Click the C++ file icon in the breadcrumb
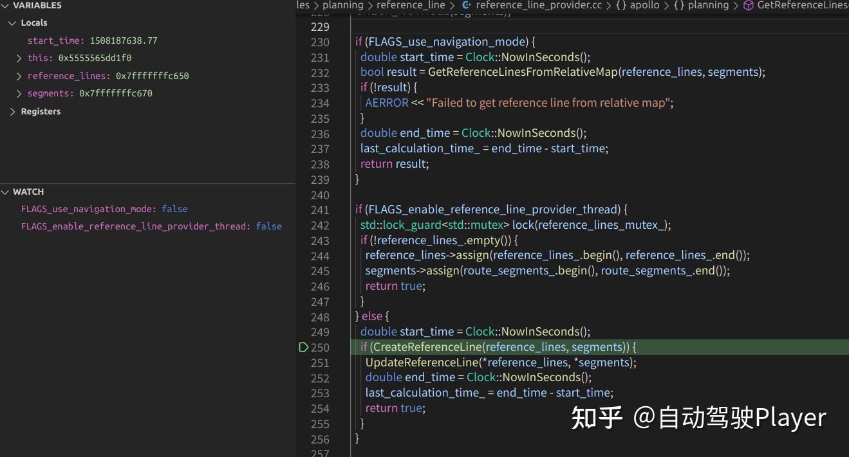The width and height of the screenshot is (849, 457). [467, 5]
